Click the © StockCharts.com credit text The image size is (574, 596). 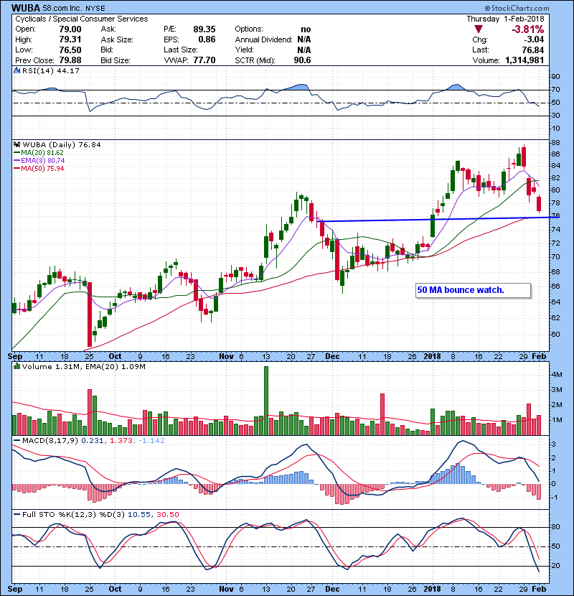coord(517,8)
